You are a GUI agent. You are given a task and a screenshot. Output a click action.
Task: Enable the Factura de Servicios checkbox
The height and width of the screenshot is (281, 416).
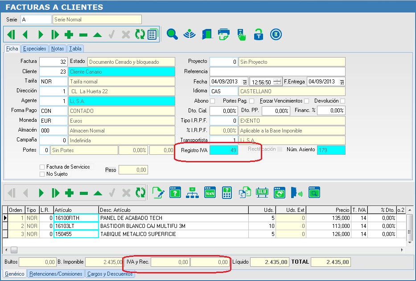pos(42,167)
